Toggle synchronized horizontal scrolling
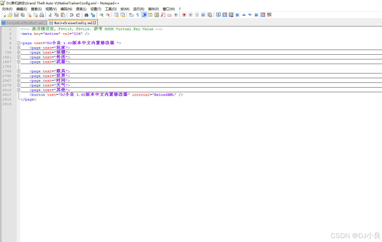Screen dimensions: 382x242 tap(123, 15)
